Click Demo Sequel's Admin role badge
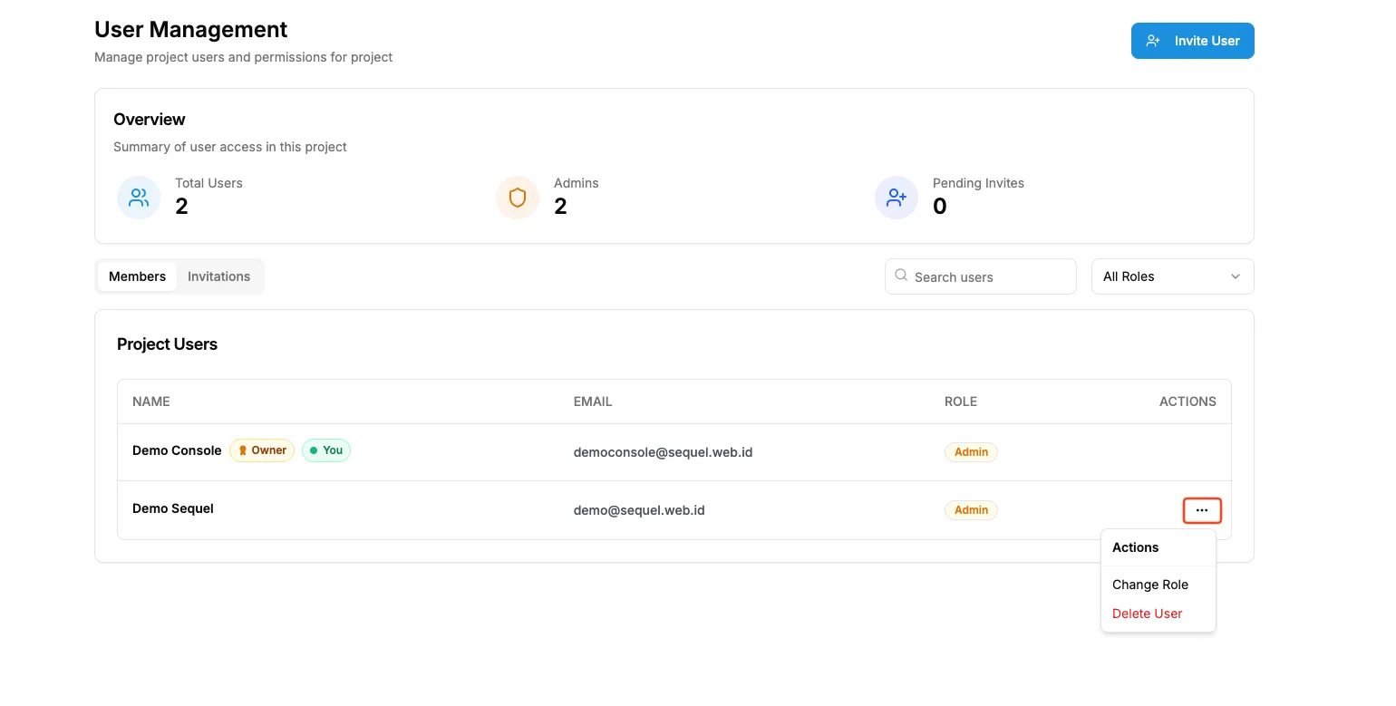 coord(971,510)
